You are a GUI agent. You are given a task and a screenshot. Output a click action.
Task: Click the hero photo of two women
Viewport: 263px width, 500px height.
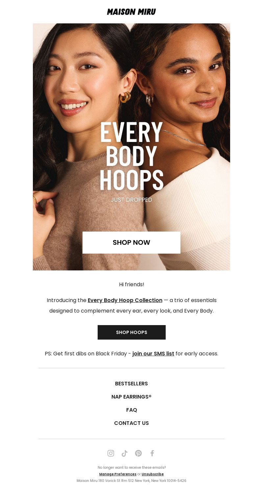pos(131,147)
